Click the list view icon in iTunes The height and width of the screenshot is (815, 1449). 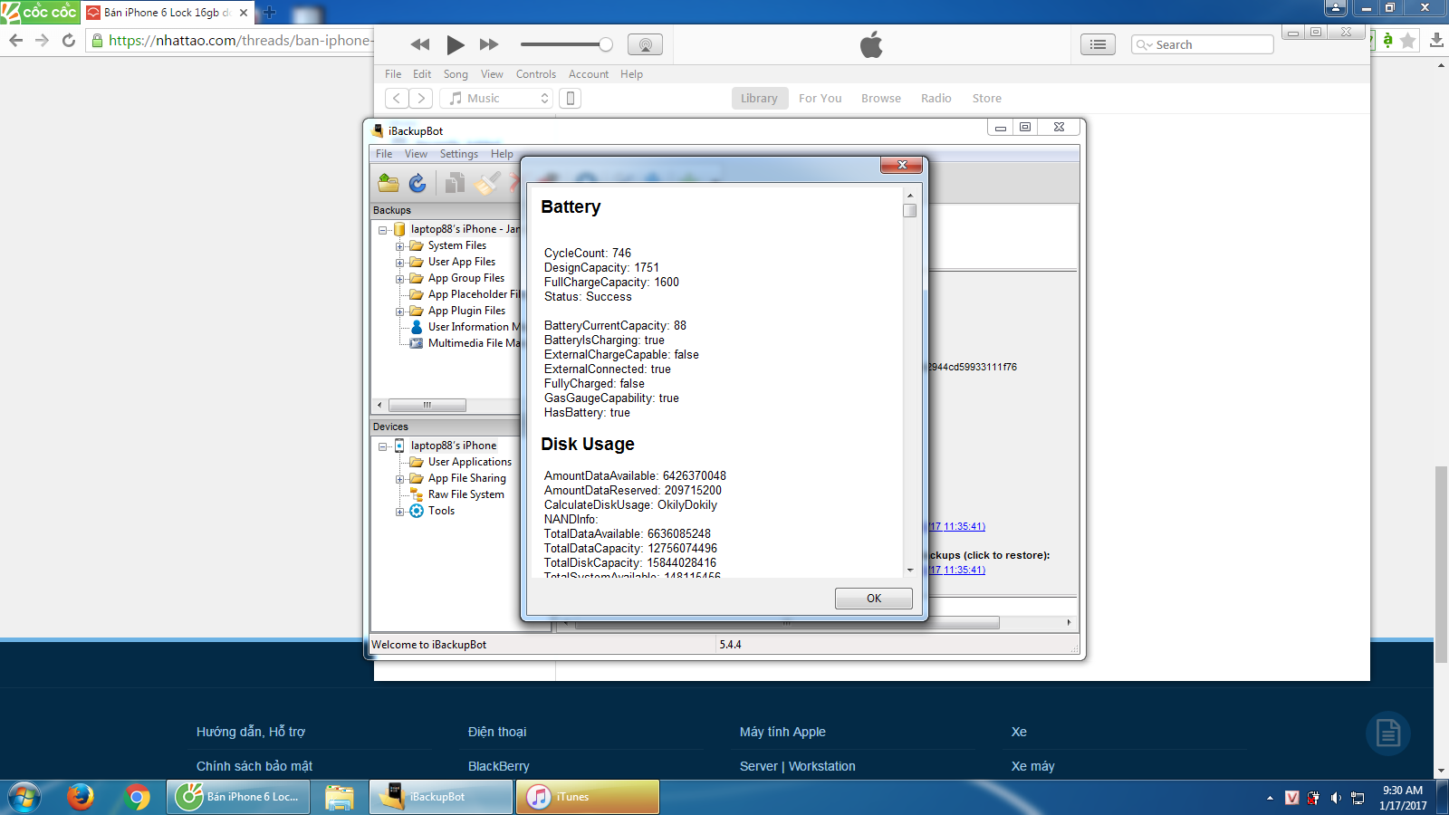coord(1098,44)
